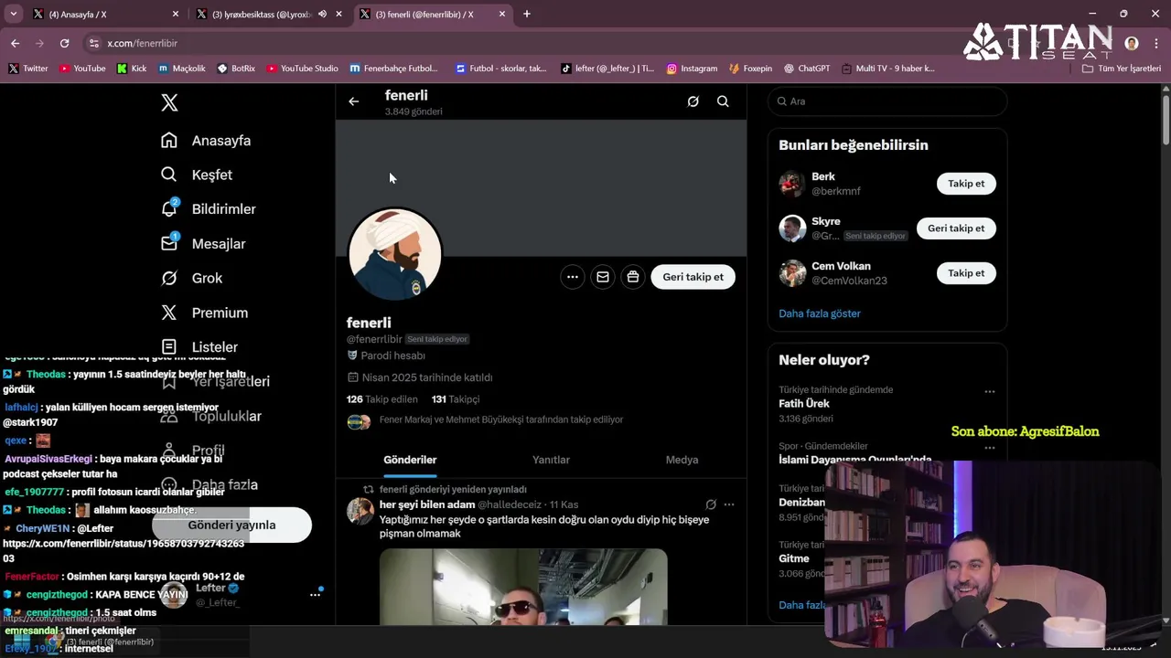The image size is (1171, 658).
Task: Open Cem Volkan's profile avatar
Action: [792, 273]
